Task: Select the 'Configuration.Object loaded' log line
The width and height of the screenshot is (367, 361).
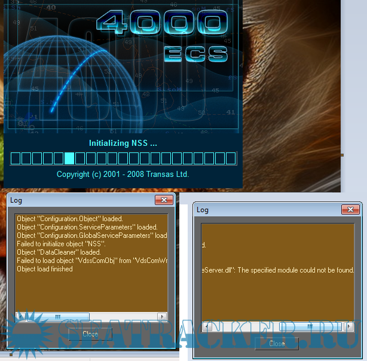Action: tap(71, 219)
